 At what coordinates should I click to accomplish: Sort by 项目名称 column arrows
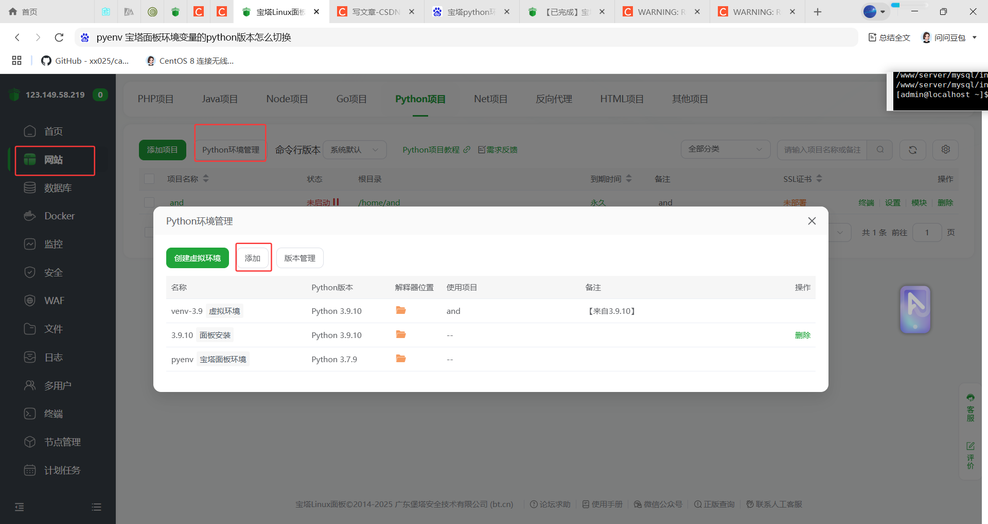pos(206,179)
